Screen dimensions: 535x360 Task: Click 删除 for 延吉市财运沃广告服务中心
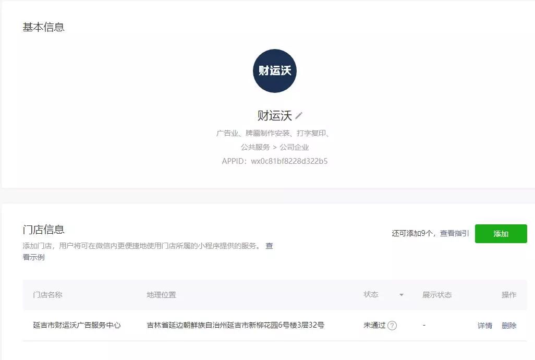(x=509, y=326)
